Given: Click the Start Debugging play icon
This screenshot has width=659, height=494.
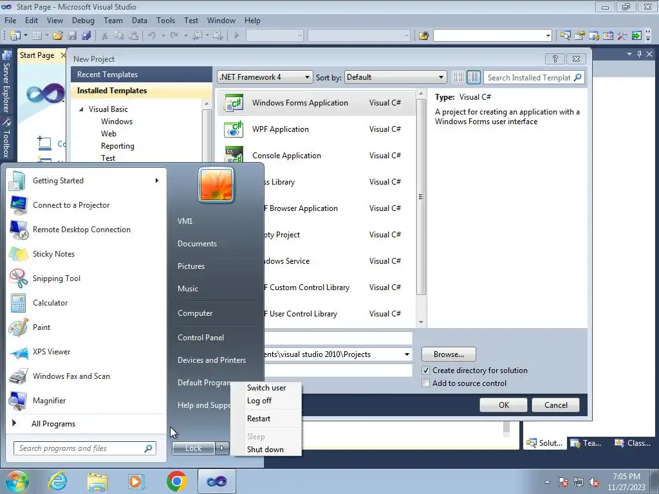Looking at the screenshot, I should tap(237, 36).
